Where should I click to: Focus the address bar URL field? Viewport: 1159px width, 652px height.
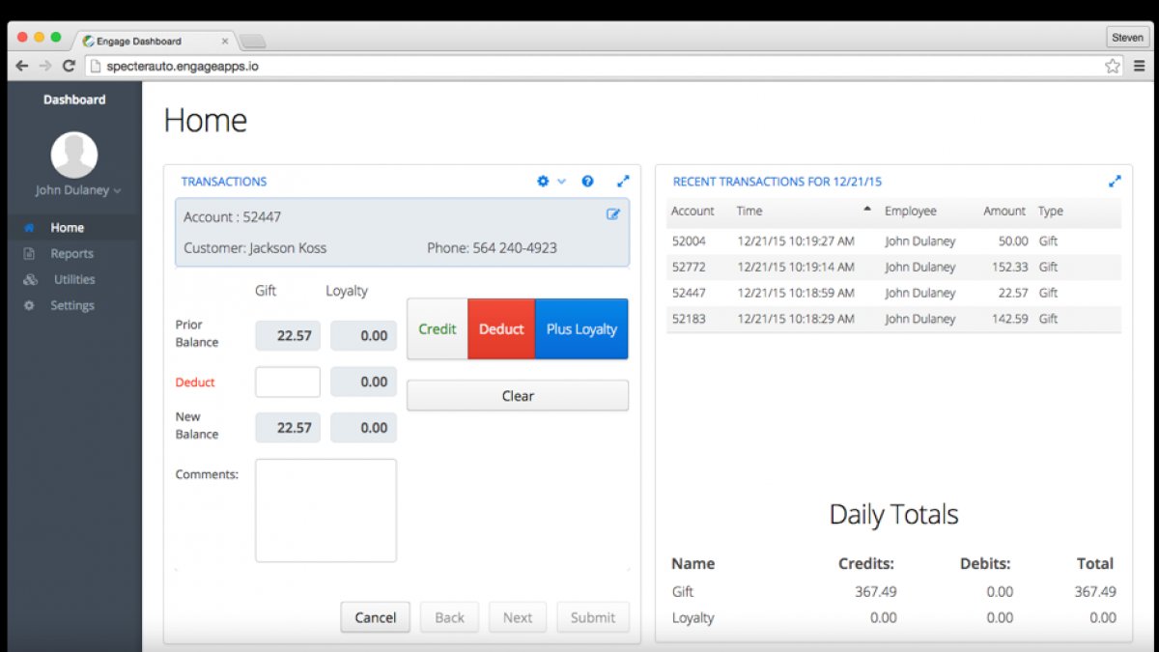pos(594,67)
